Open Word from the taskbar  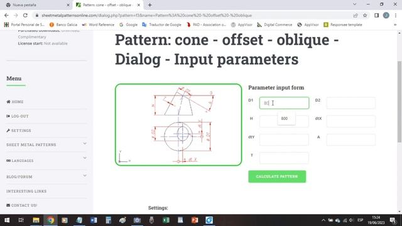[94, 220]
